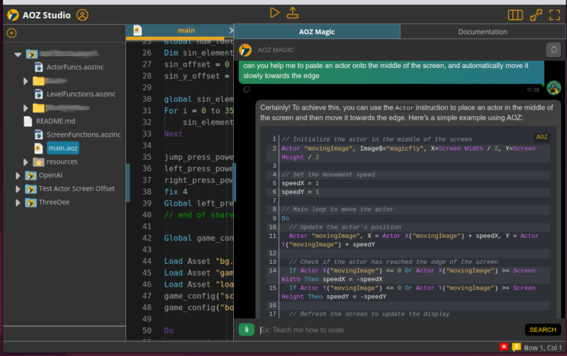Select the resources folder
567x356 pixels.
tap(62, 162)
